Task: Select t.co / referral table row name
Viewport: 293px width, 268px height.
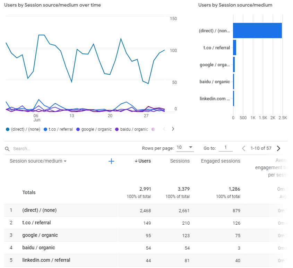Action: (36, 223)
